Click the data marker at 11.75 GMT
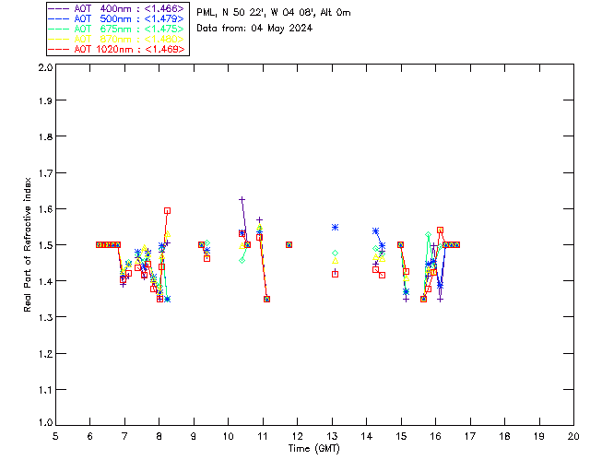 tap(289, 244)
